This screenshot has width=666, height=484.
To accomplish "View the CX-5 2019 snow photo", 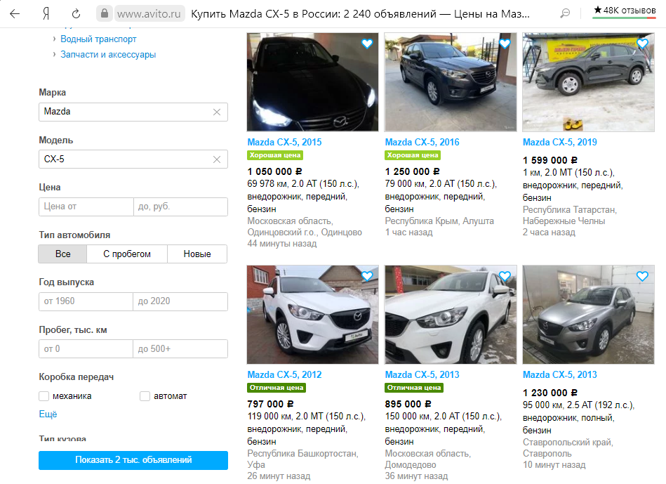I will pyautogui.click(x=588, y=82).
